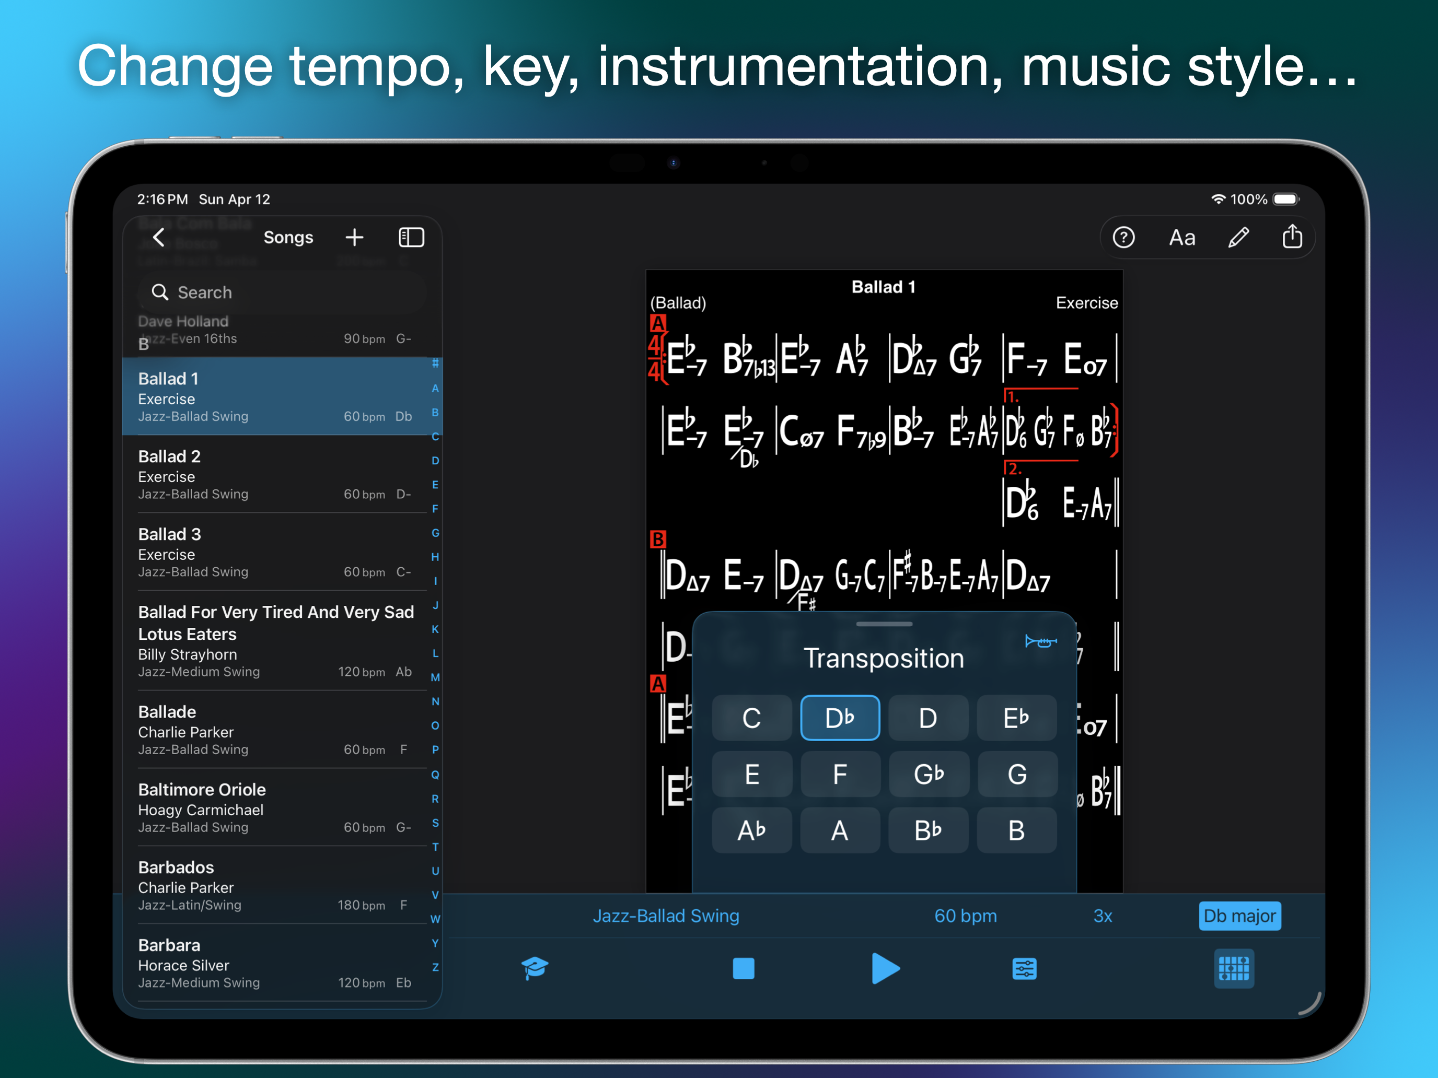This screenshot has height=1078, width=1438.
Task: Open the help question mark icon
Action: 1123,237
